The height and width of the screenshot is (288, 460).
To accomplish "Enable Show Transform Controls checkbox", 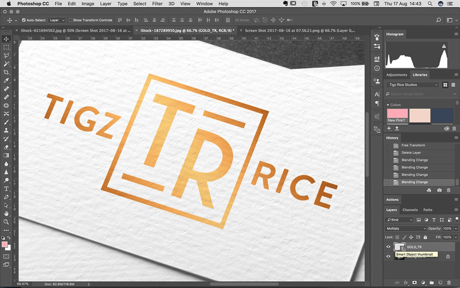I will pyautogui.click(x=71, y=20).
